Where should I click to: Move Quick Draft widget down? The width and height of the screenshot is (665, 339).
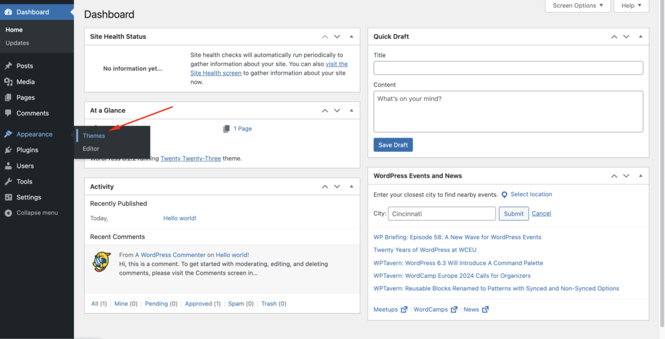pyautogui.click(x=626, y=36)
